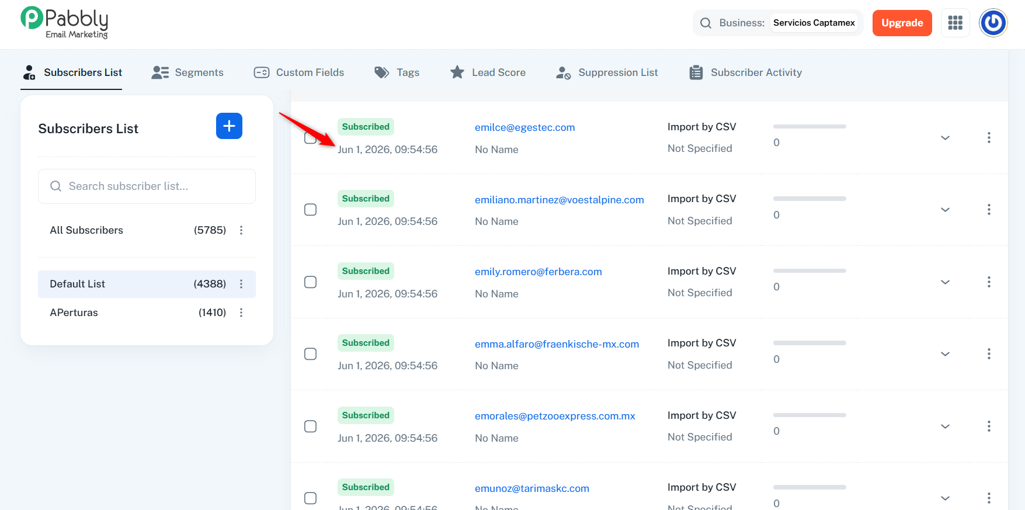Open three-dot menu for Default List
Viewport: 1025px width, 510px height.
click(x=241, y=284)
